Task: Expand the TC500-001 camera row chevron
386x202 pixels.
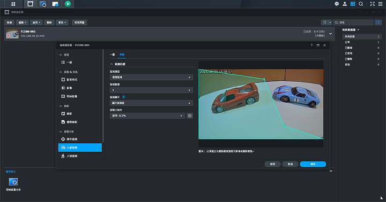Action: (x=330, y=34)
